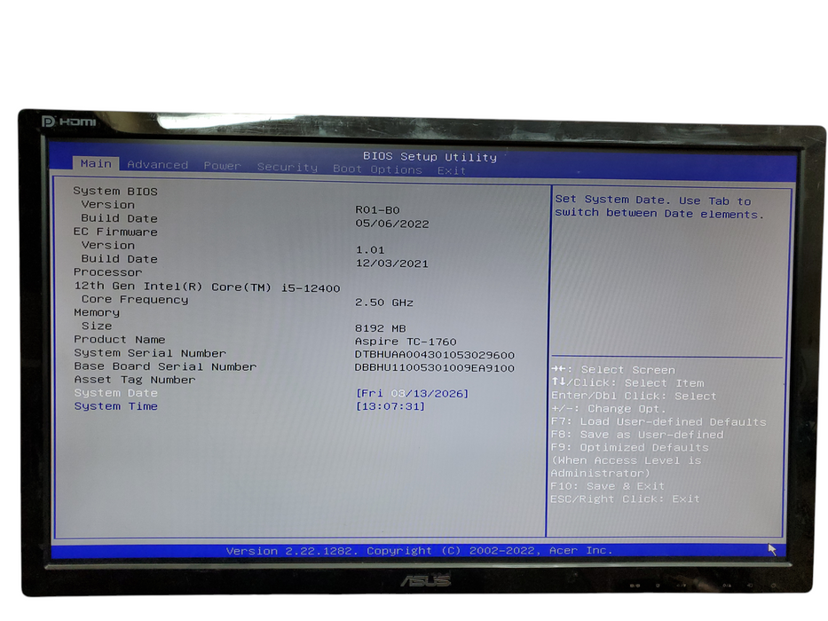The height and width of the screenshot is (621, 828).
Task: Click the F10: Save & Exit hint
Action: click(607, 486)
